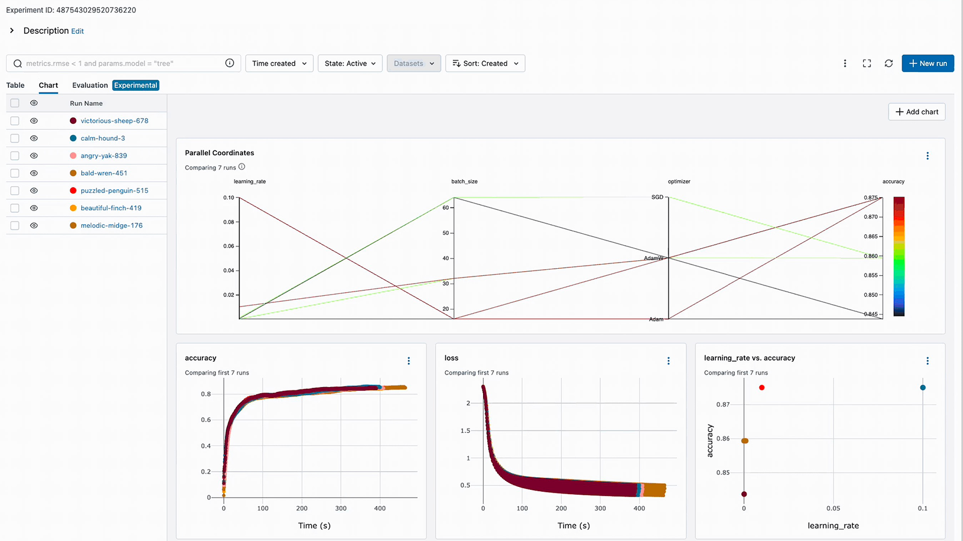
Task: Change sorting via Sort: Created dropdown
Action: click(x=485, y=63)
